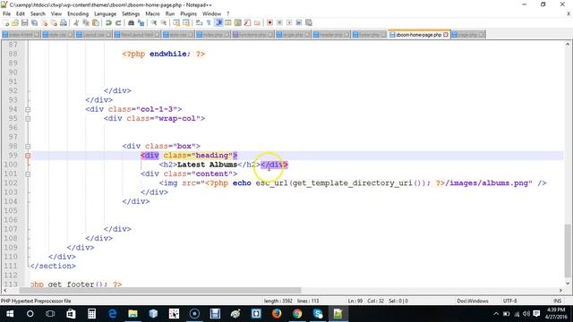Open Folder as Workspace toolbar icon
Screen dimensions: 573x322
pyautogui.click(x=258, y=22)
